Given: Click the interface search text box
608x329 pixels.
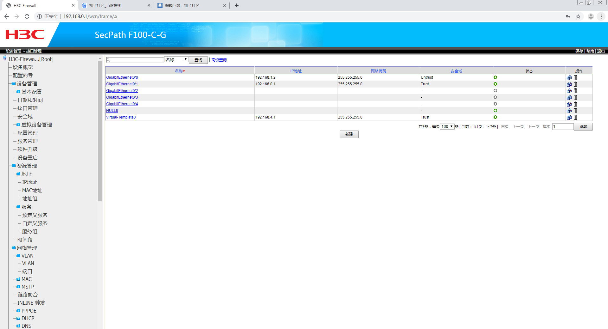Looking at the screenshot, I should pos(135,60).
